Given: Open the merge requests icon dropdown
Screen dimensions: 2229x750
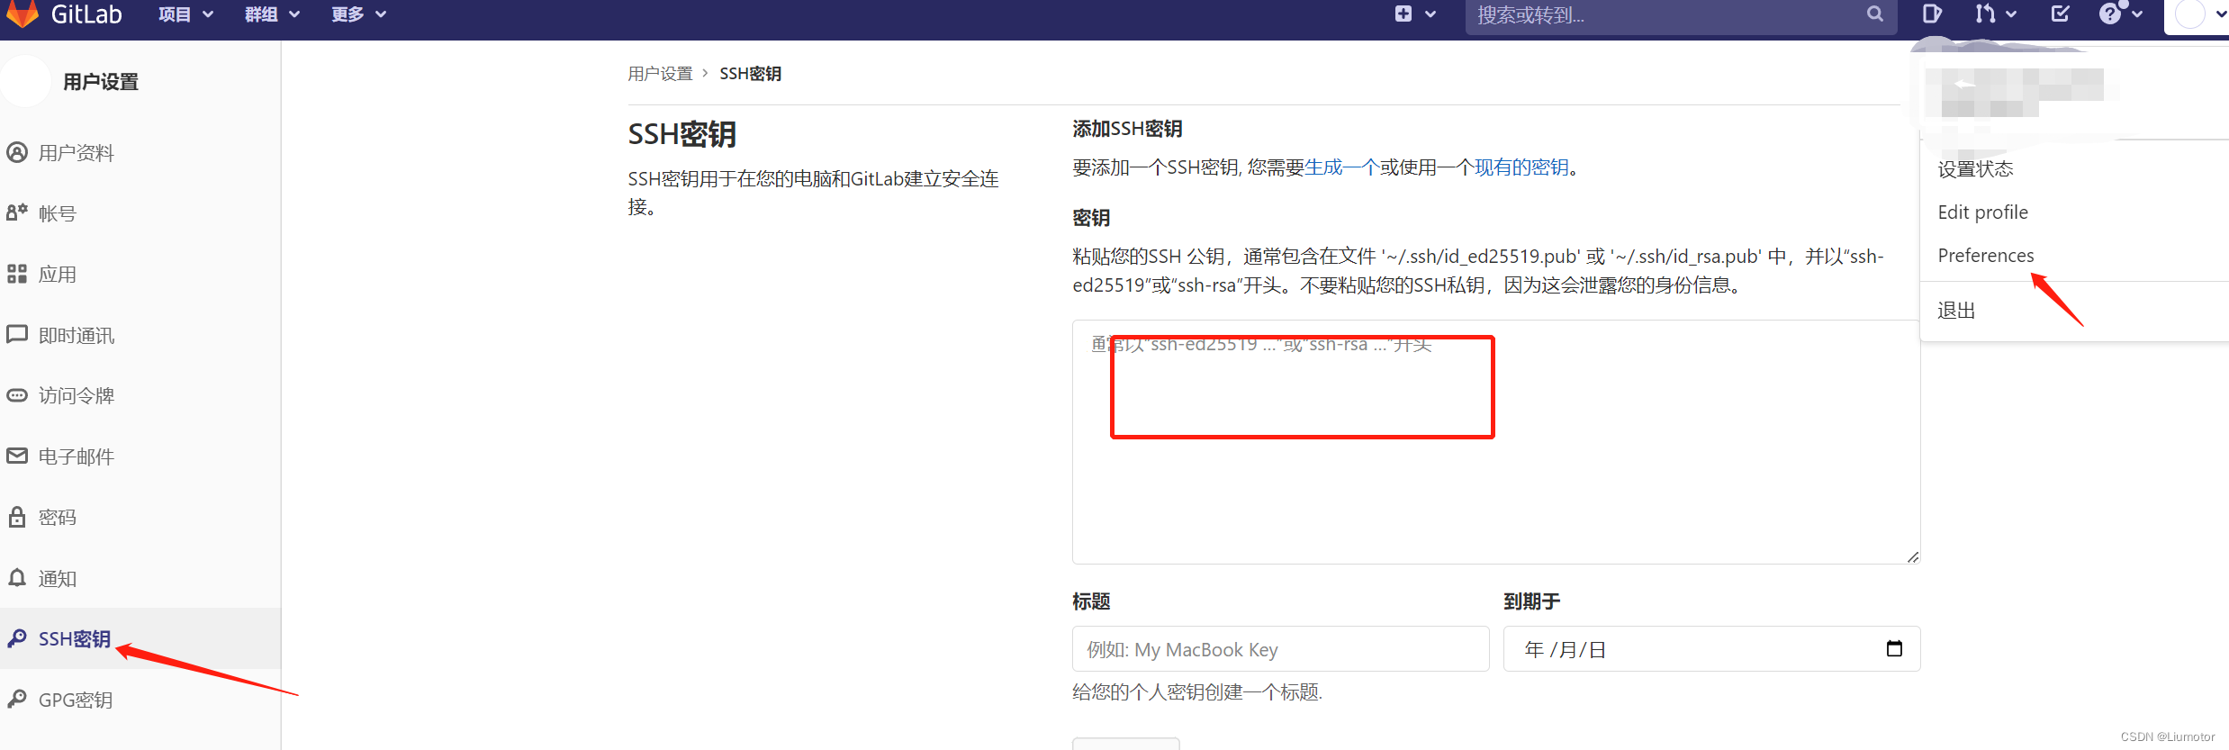Looking at the screenshot, I should 1995,14.
